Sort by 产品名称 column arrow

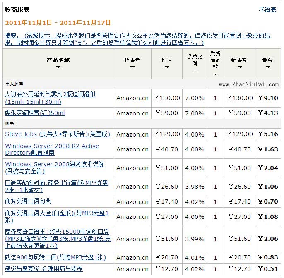pos(58,67)
